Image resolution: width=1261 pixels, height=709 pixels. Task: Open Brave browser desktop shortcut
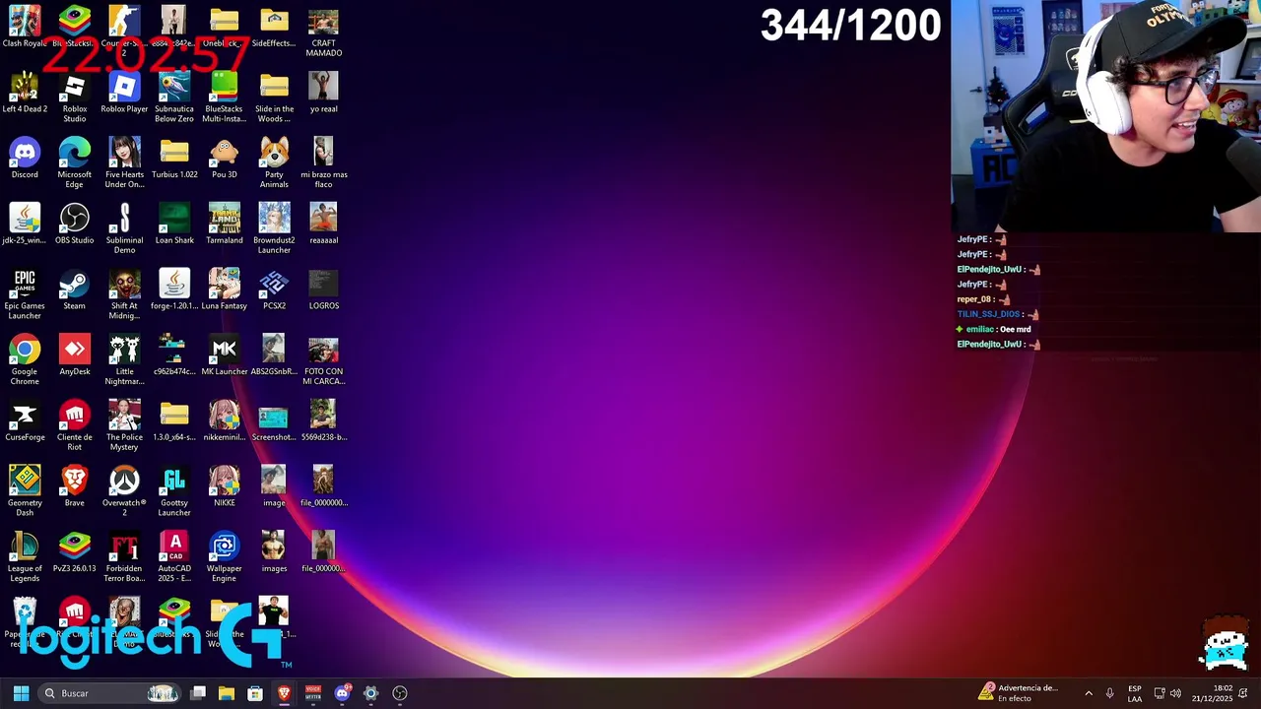pos(75,486)
